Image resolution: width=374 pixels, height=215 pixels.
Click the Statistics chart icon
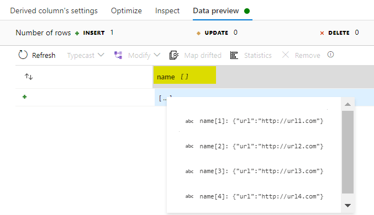click(234, 55)
